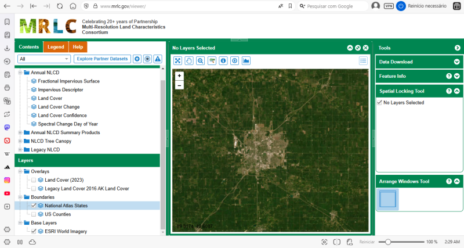Click the swipe layer tool icon
The height and width of the screenshot is (248, 464).
click(212, 61)
